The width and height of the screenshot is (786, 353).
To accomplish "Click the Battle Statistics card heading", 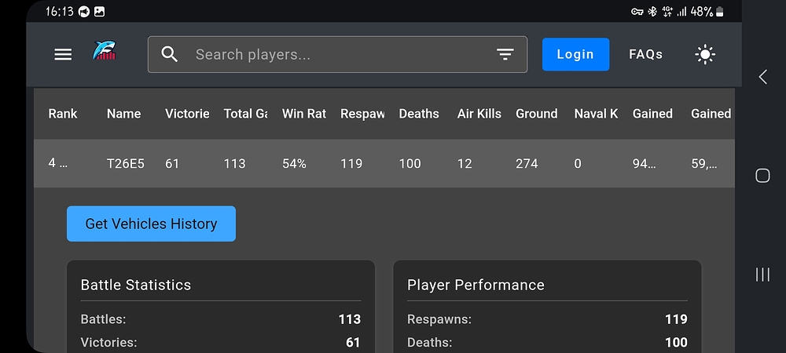I will (x=136, y=285).
